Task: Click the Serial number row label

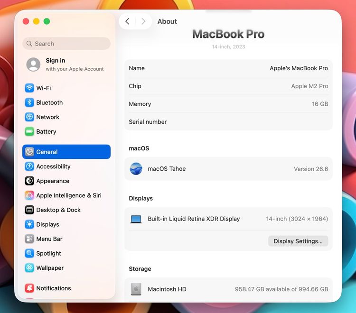Action: click(x=148, y=122)
